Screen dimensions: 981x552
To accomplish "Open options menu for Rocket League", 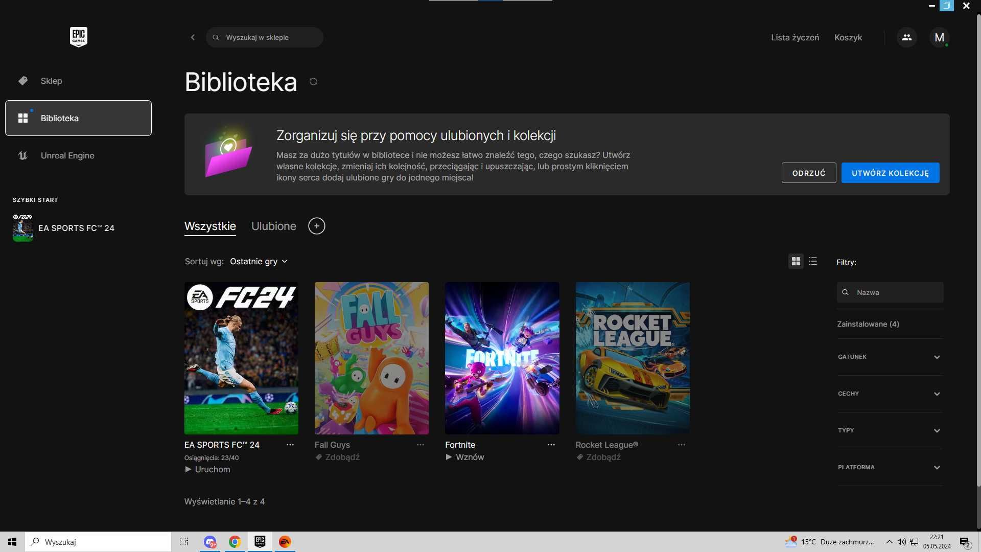I will click(x=682, y=445).
